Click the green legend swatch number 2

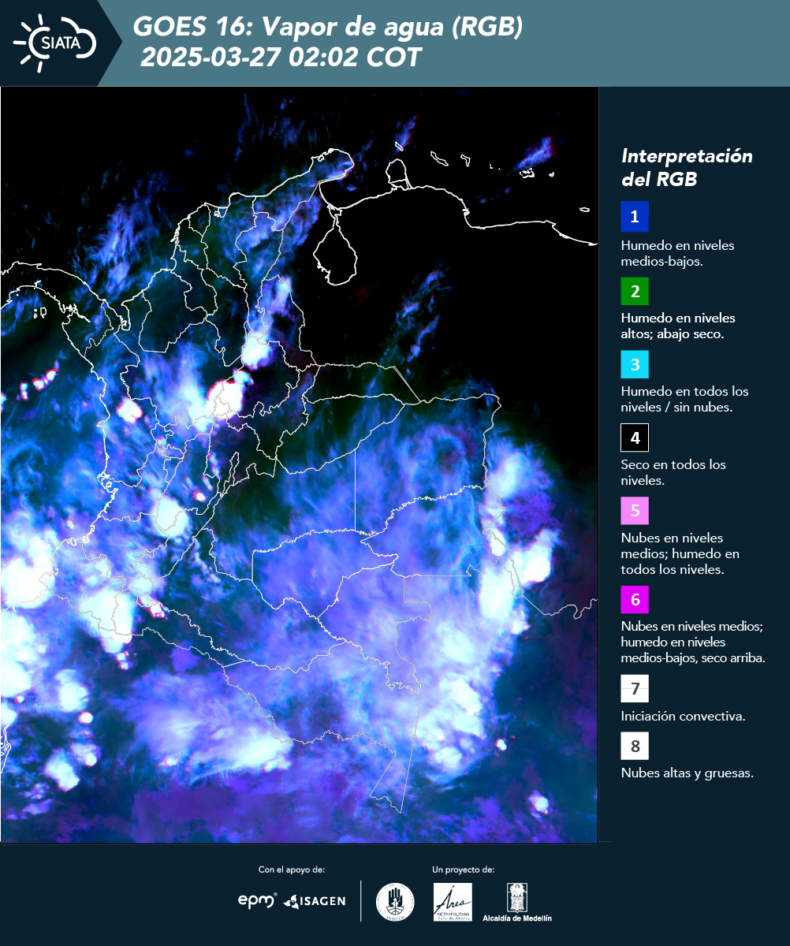pyautogui.click(x=635, y=291)
